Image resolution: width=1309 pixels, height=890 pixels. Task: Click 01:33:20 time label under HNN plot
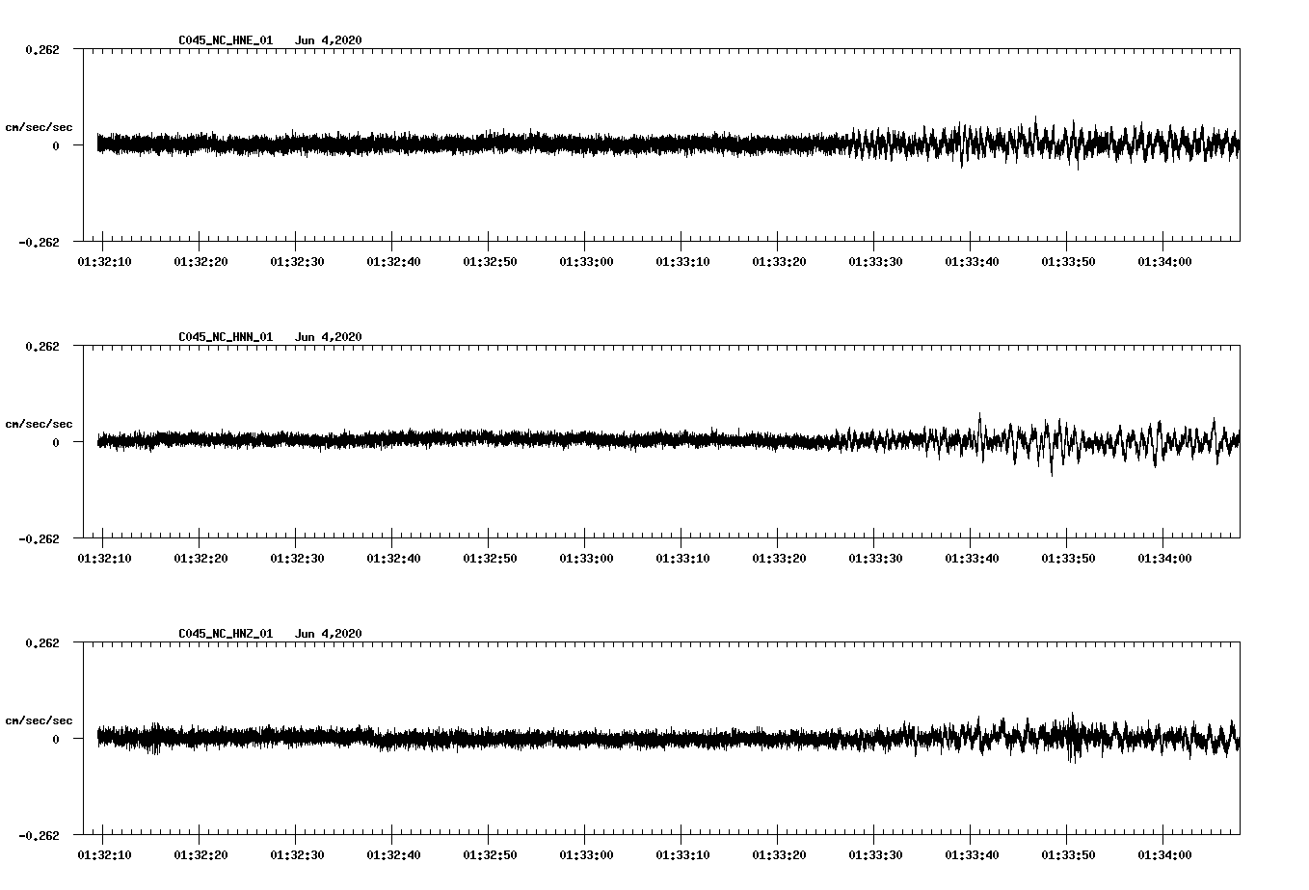(x=779, y=559)
